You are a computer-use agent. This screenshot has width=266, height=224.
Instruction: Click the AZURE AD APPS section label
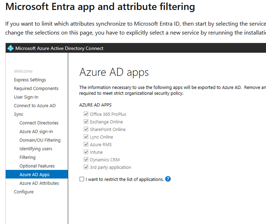pyautogui.click(x=95, y=105)
